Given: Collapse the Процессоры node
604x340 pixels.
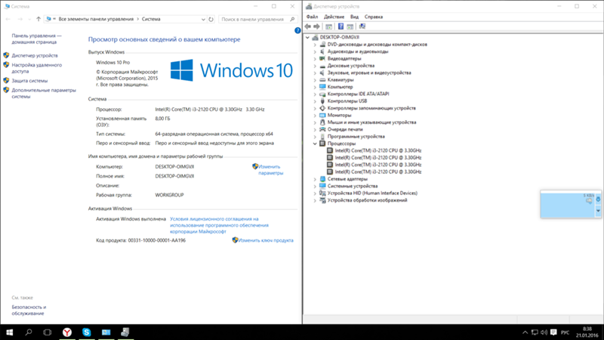Looking at the screenshot, I should (315, 144).
